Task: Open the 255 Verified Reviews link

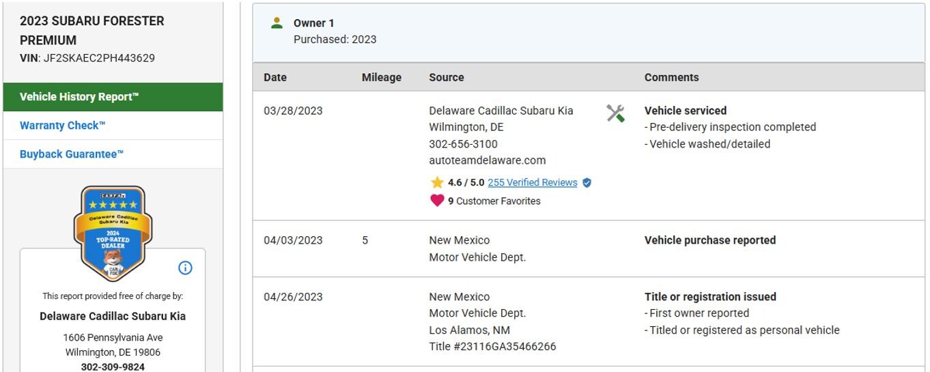Action: [532, 182]
